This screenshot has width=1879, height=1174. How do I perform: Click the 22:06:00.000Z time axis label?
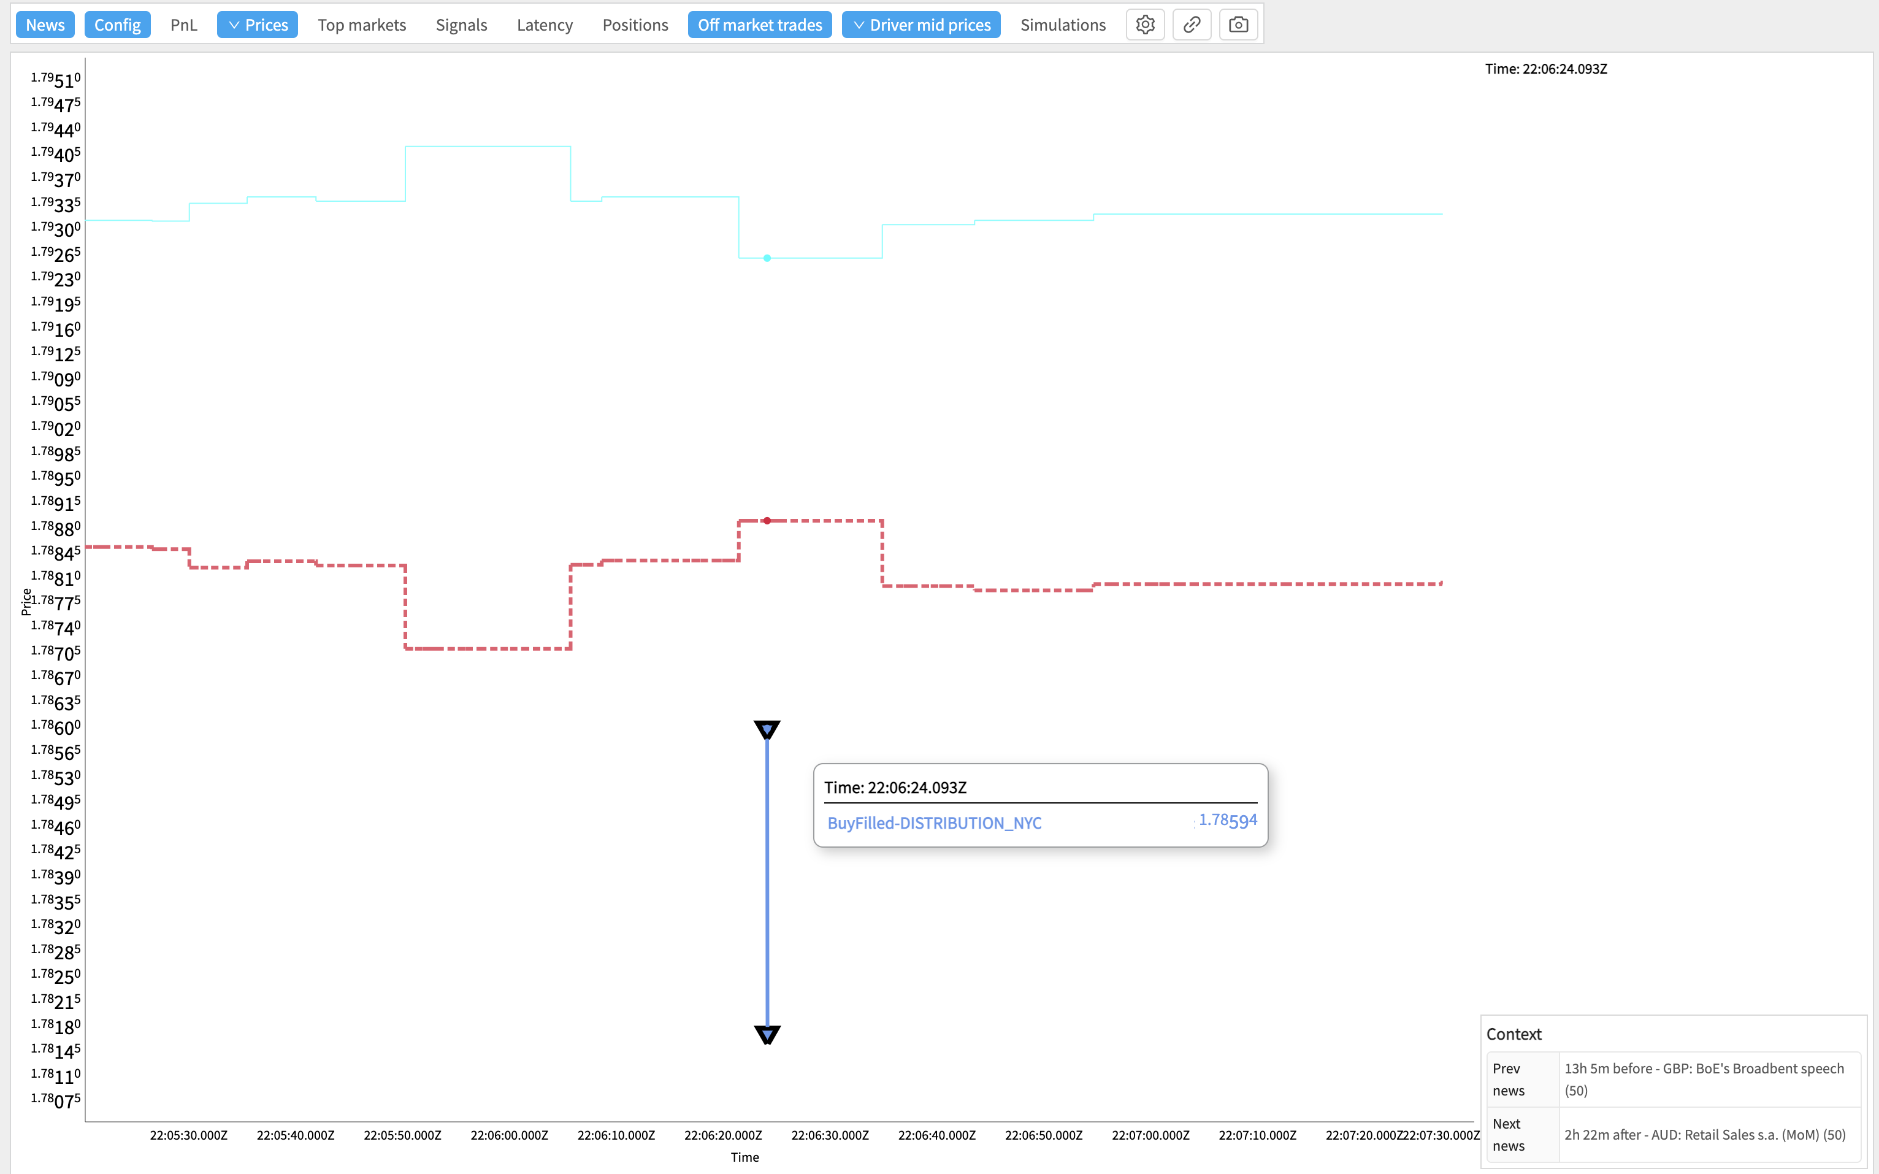click(509, 1135)
